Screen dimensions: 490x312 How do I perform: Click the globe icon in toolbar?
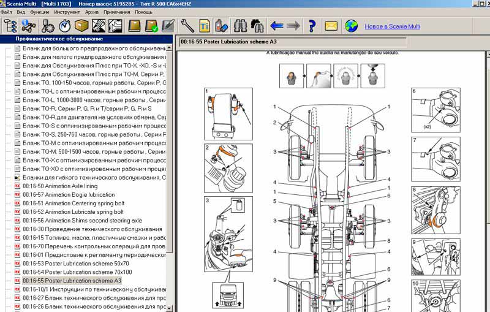point(351,26)
